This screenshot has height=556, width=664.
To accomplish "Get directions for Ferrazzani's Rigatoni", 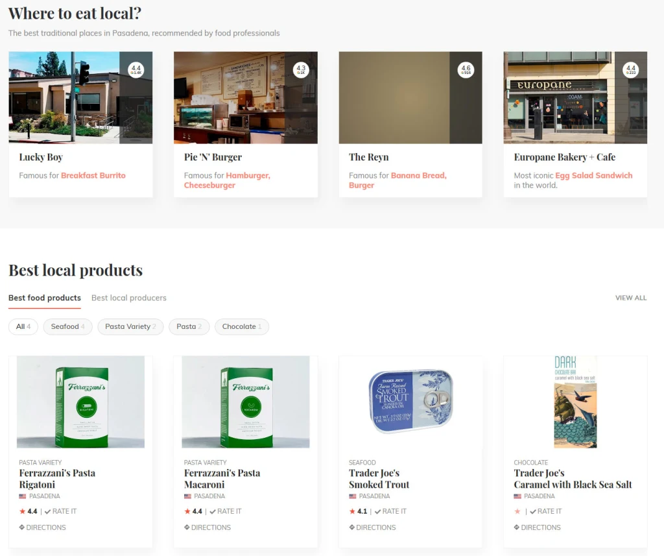I will point(42,527).
